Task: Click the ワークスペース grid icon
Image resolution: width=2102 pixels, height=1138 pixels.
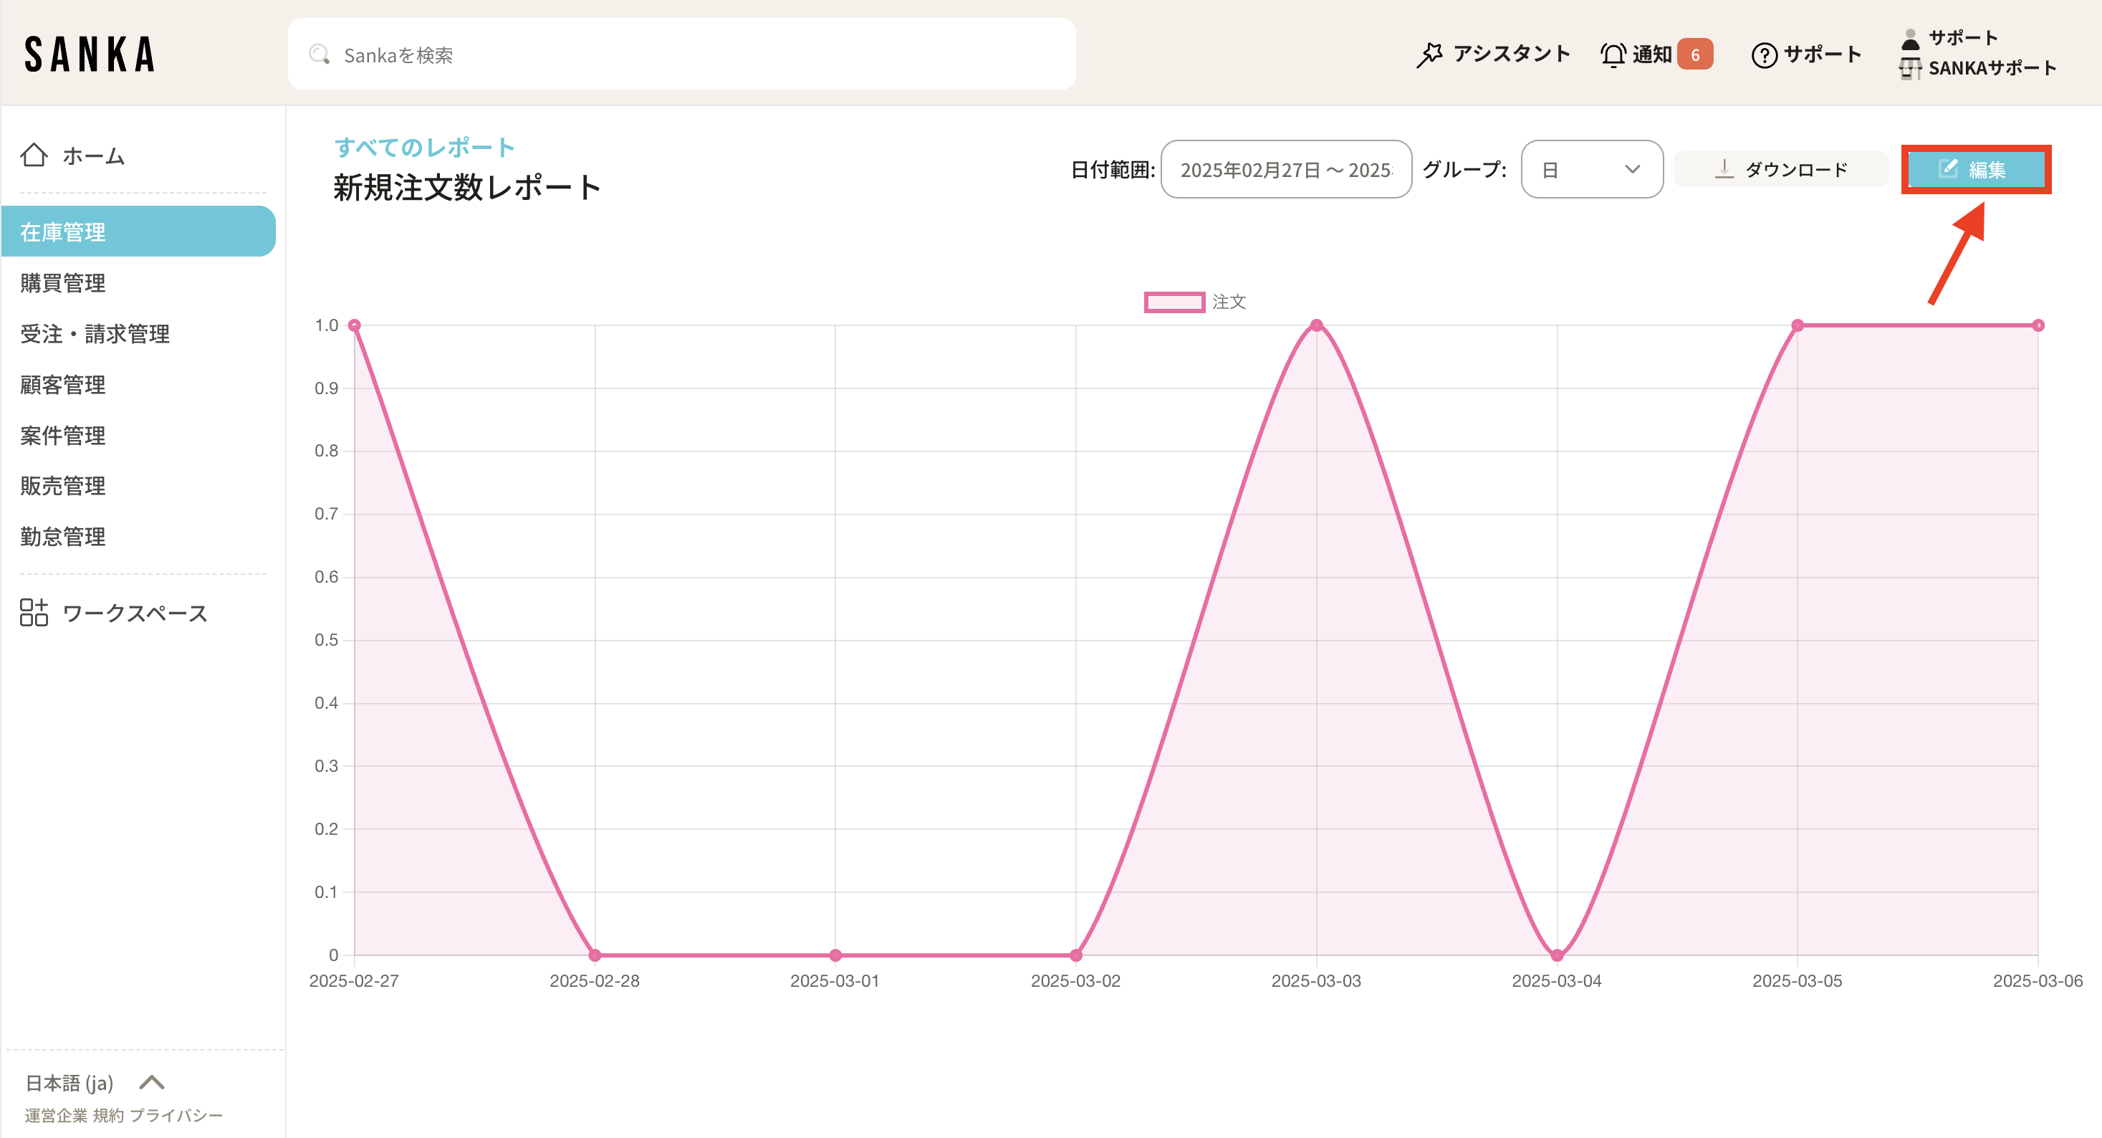Action: 34,612
